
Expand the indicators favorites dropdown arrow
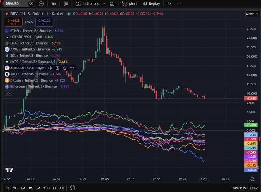[104, 4]
